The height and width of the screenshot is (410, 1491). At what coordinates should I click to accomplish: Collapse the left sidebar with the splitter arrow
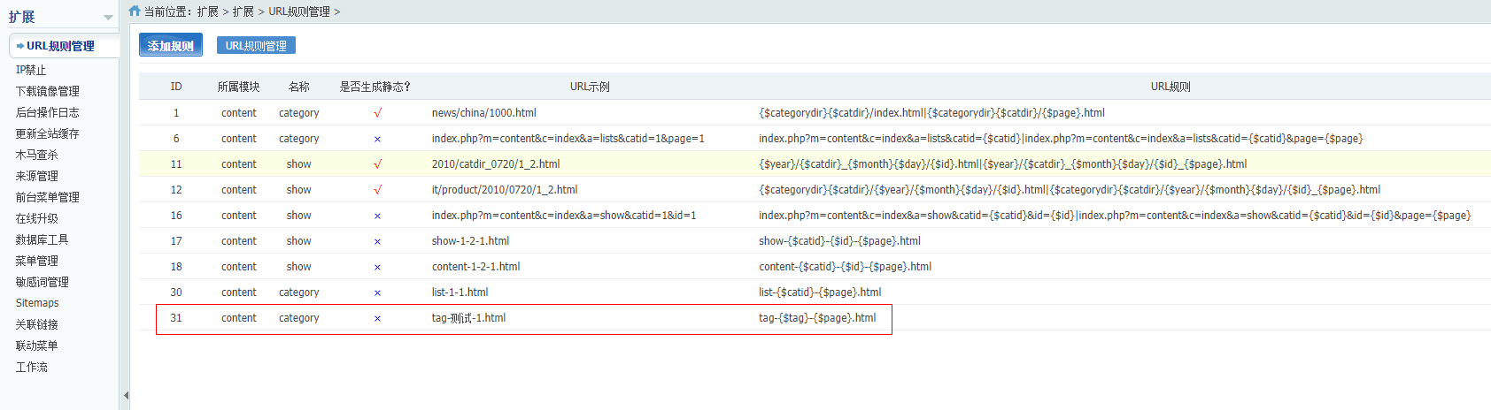tap(125, 395)
